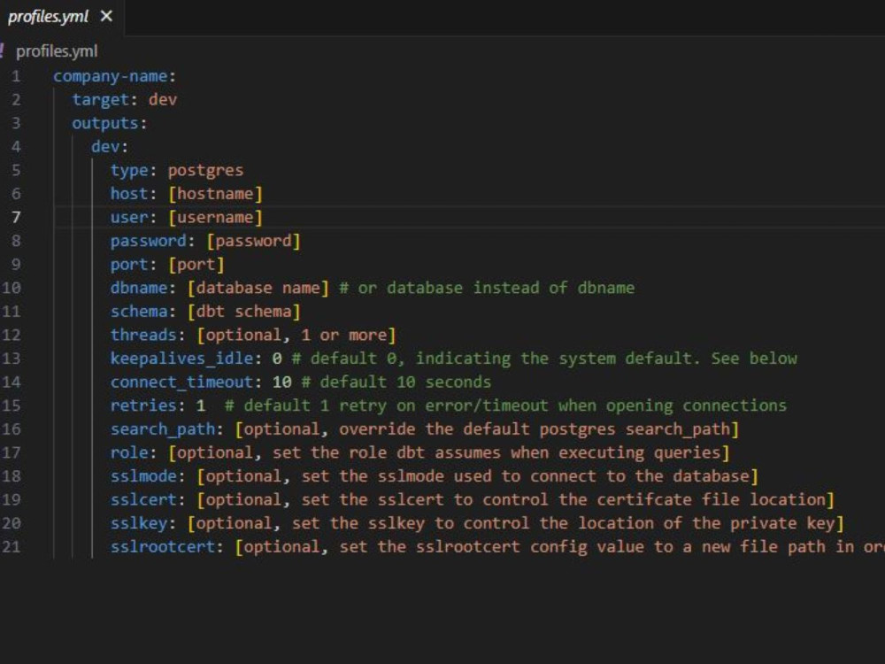Viewport: 885px width, 664px height.
Task: Click the role key on line 17
Action: 129,452
